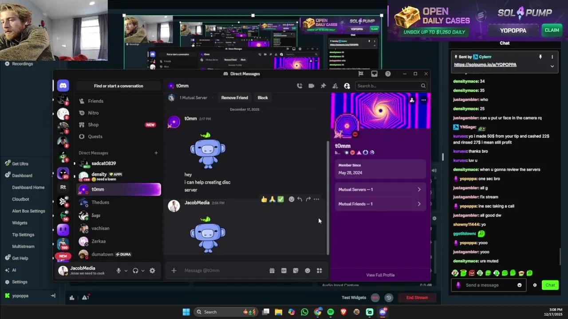The height and width of the screenshot is (319, 568).
Task: Click Find or start a conversation
Action: [x=118, y=86]
